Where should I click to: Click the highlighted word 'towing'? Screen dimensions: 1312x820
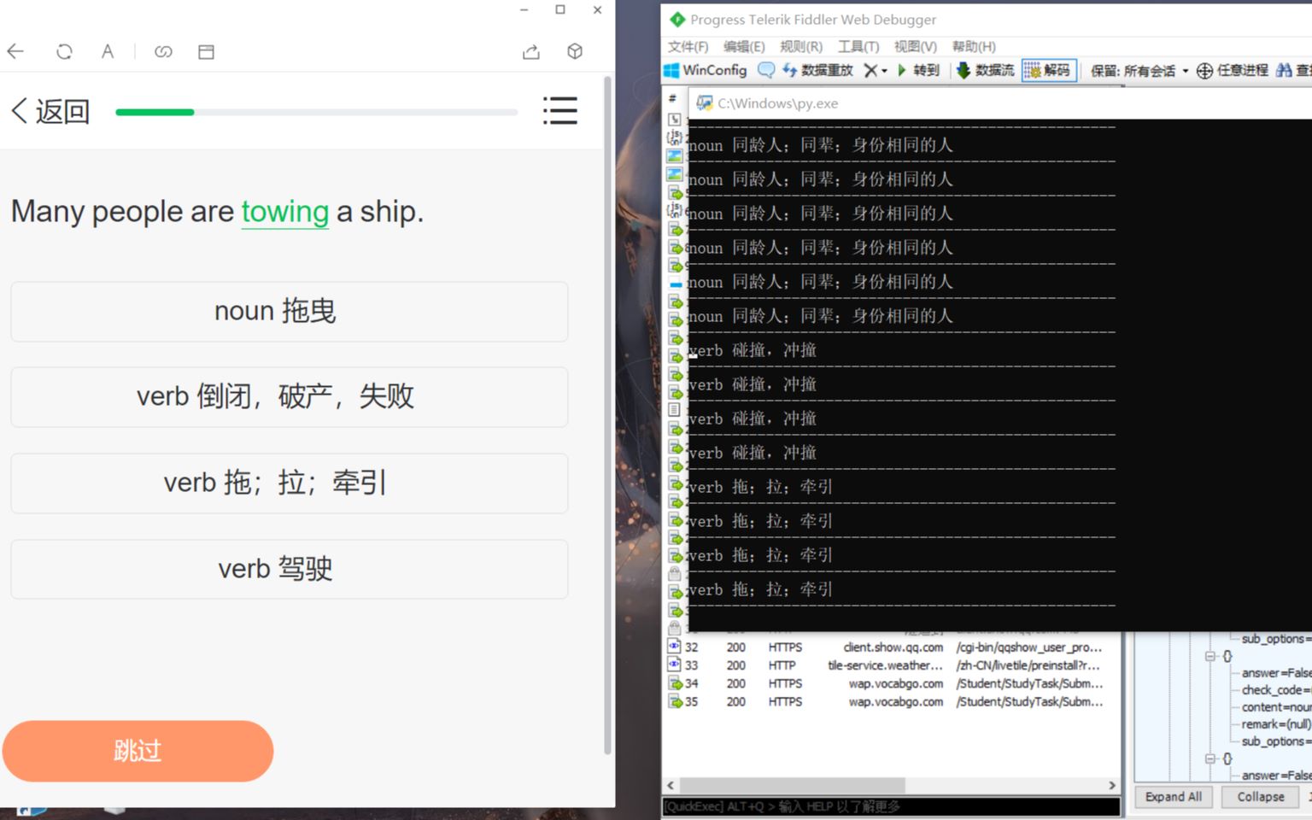pos(284,211)
